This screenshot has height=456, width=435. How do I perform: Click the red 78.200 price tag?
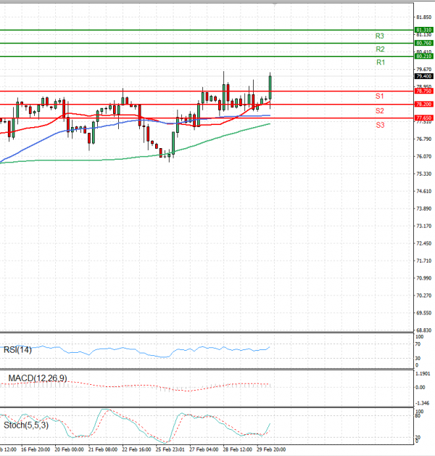424,104
